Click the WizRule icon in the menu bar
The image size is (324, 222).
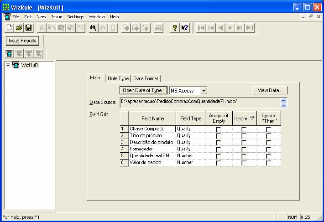click(7, 17)
